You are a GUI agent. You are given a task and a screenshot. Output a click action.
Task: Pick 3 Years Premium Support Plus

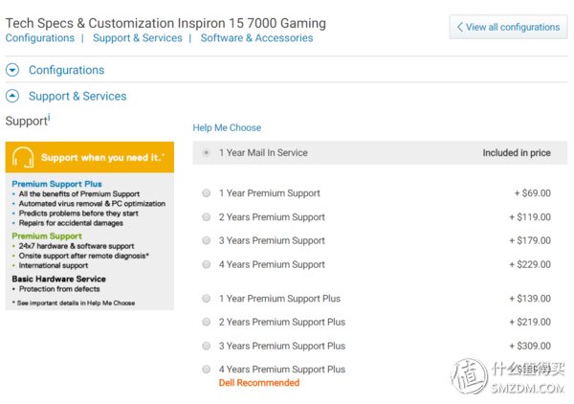[x=207, y=346]
